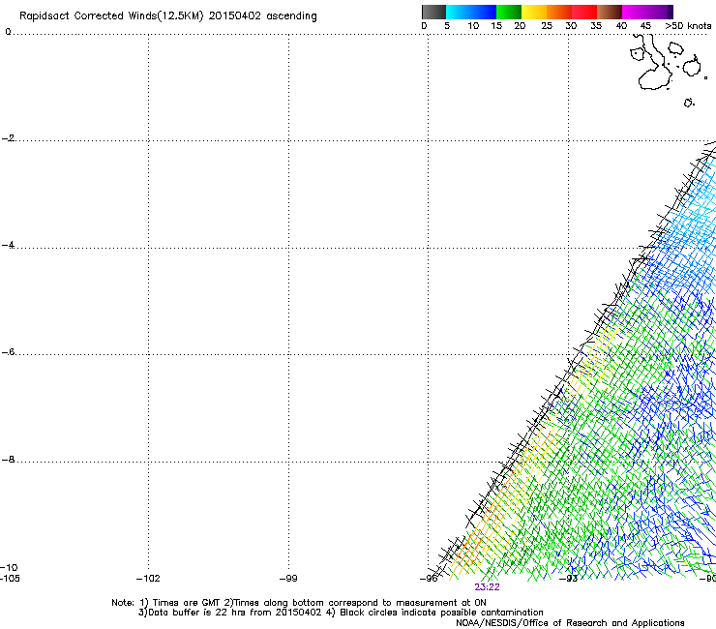Click the -99 longitude axis label
716x629 pixels.
pos(288,579)
